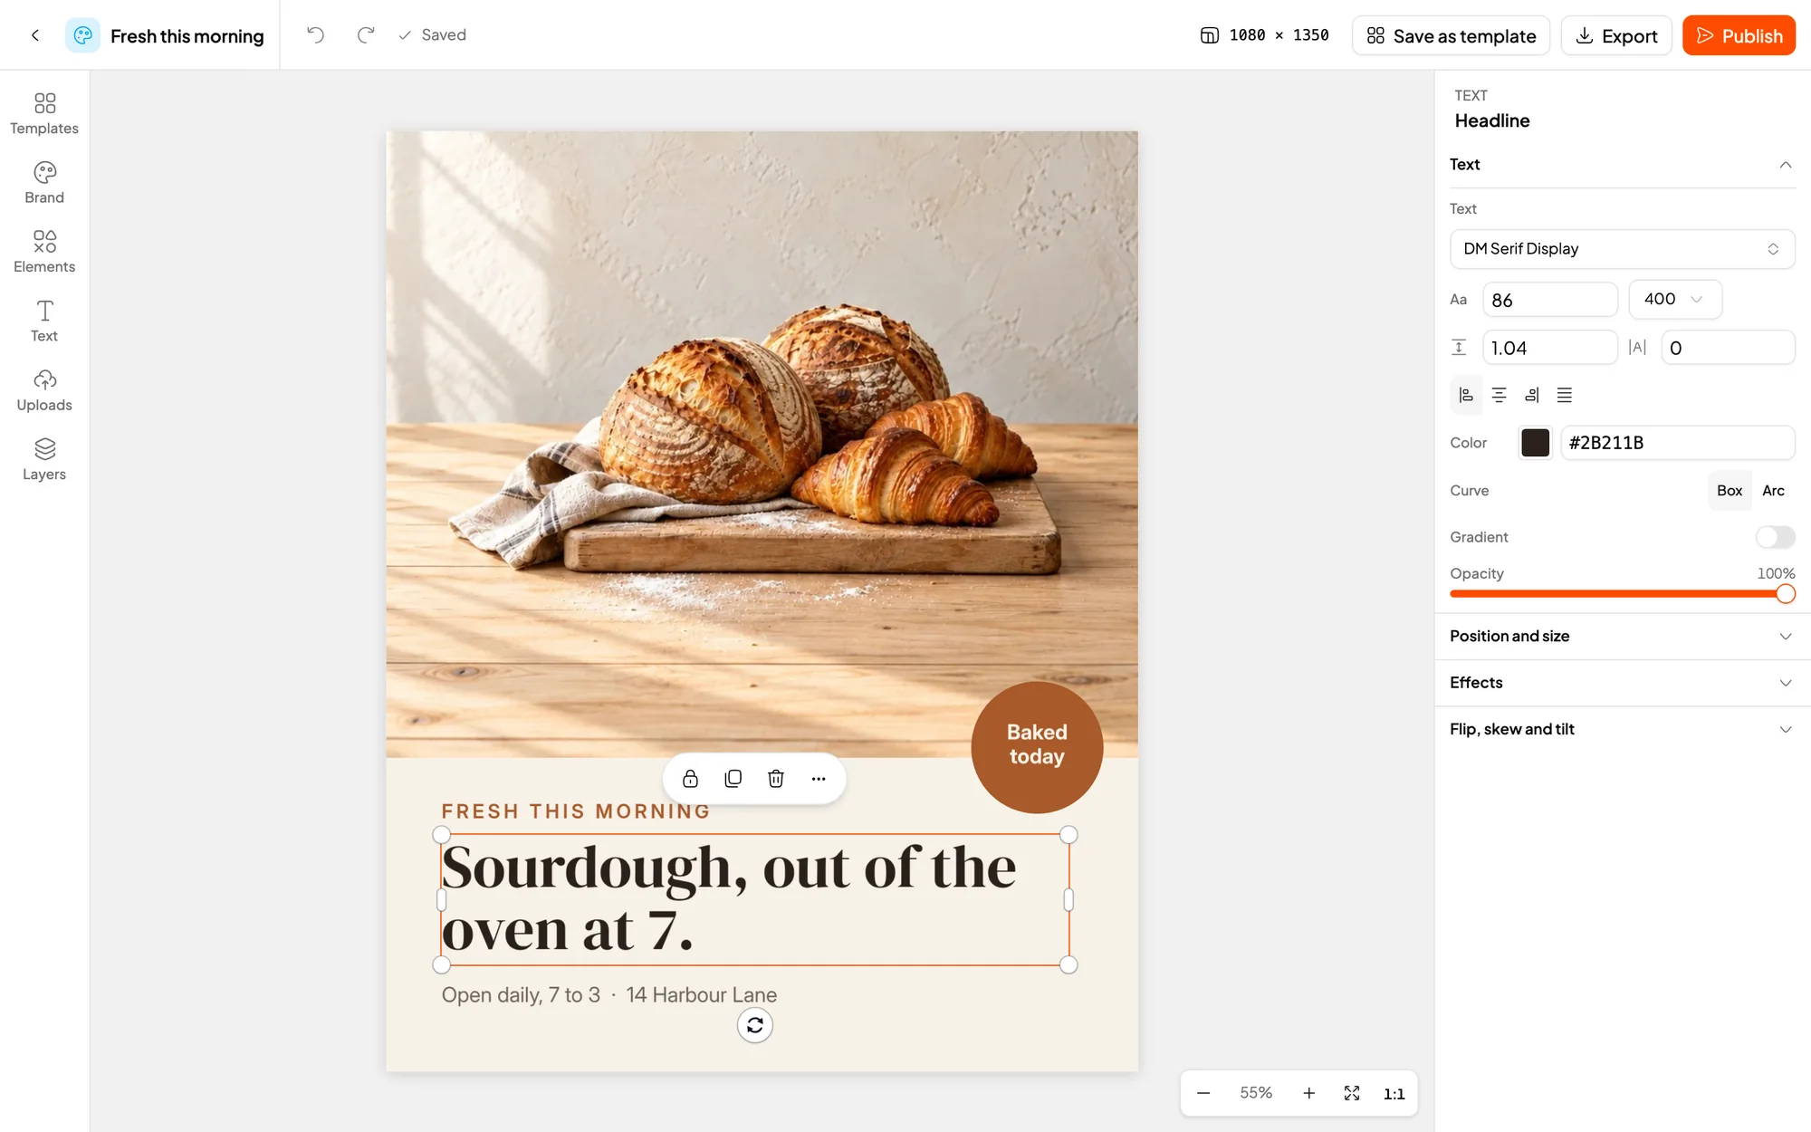The height and width of the screenshot is (1132, 1811).
Task: Fit canvas to screen icon
Action: 1352,1093
